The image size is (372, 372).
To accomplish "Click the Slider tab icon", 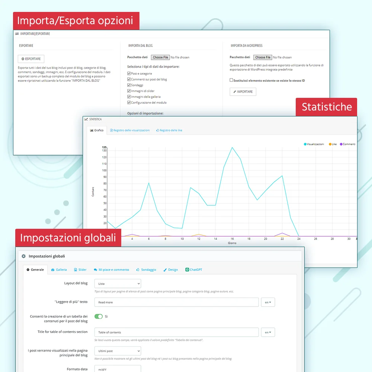I will click(75, 270).
